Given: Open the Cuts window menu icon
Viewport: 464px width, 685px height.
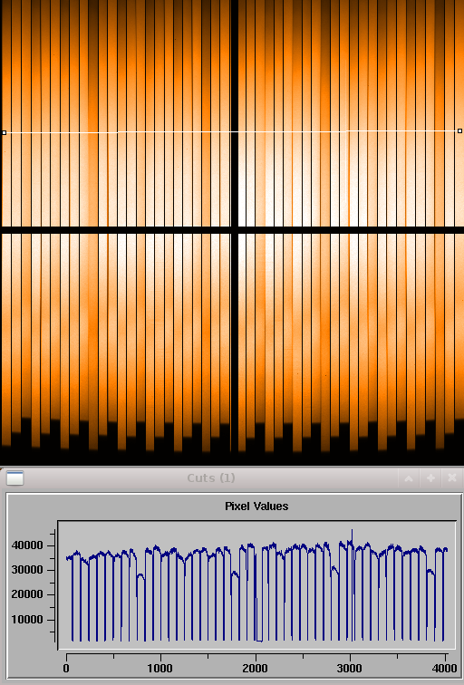Looking at the screenshot, I should pyautogui.click(x=14, y=478).
